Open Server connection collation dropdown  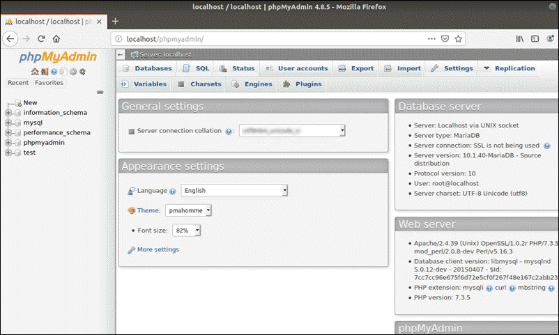coord(292,131)
